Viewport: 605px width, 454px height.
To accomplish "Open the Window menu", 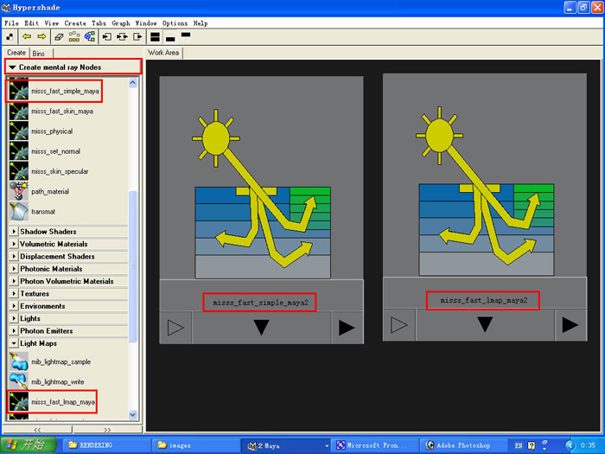I will 146,23.
